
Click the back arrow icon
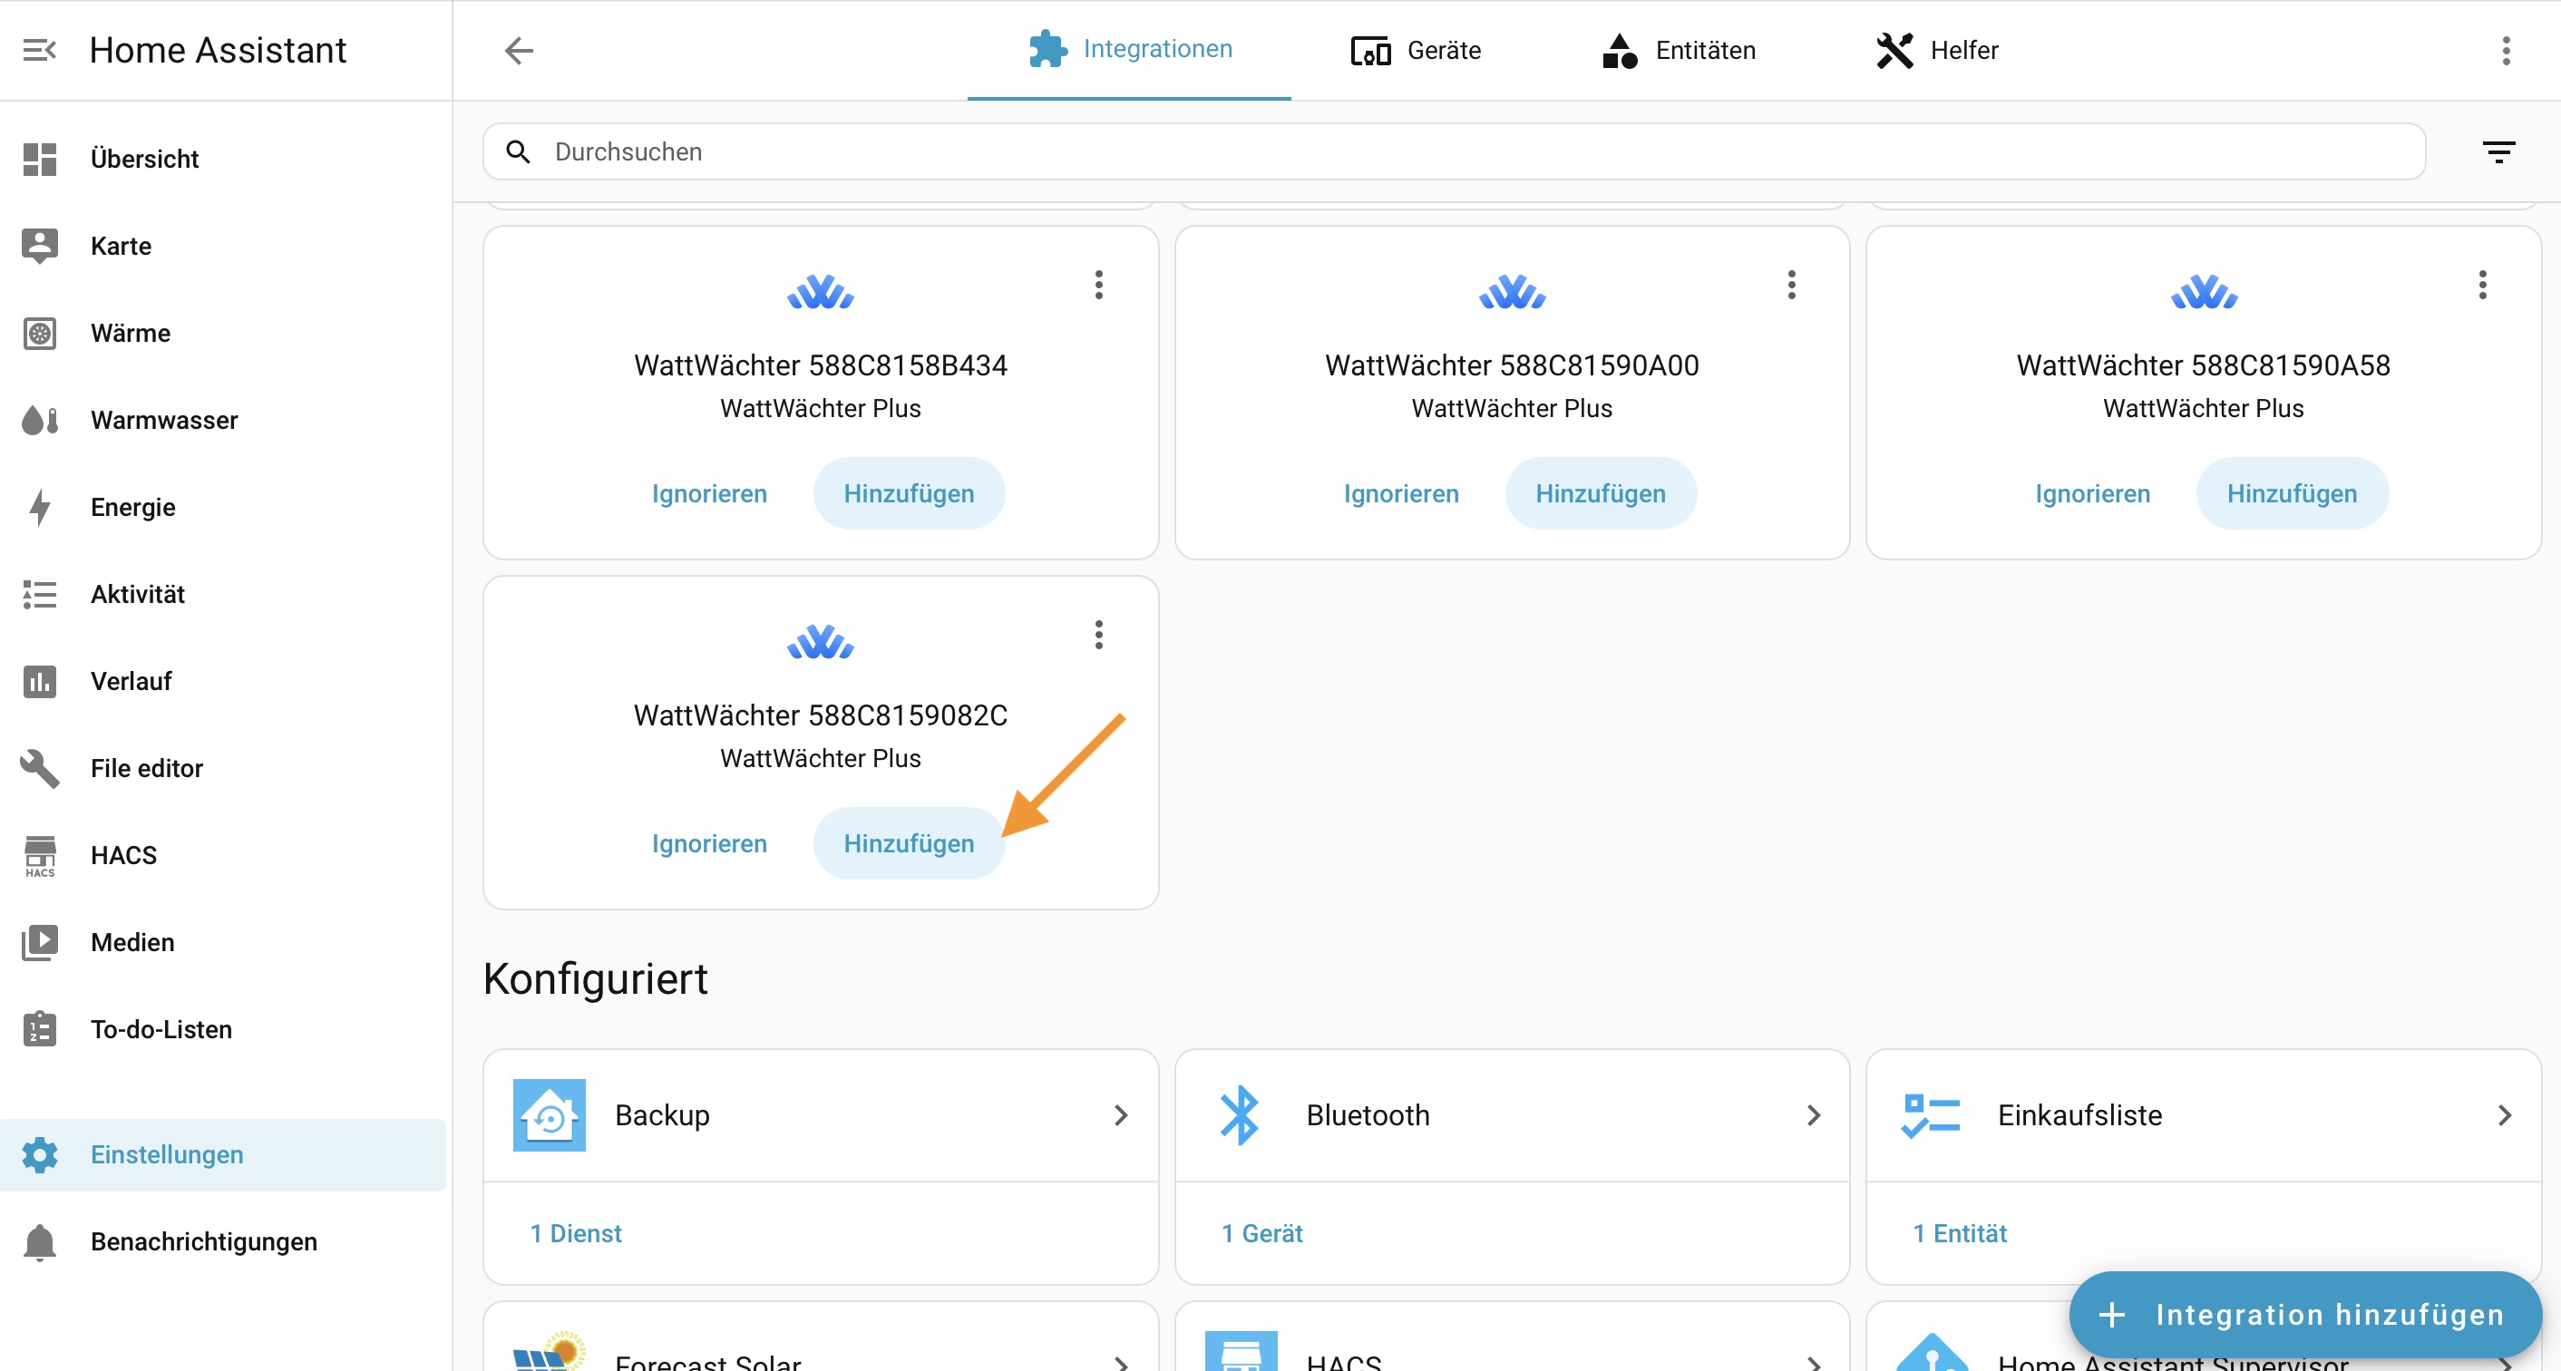(x=519, y=50)
